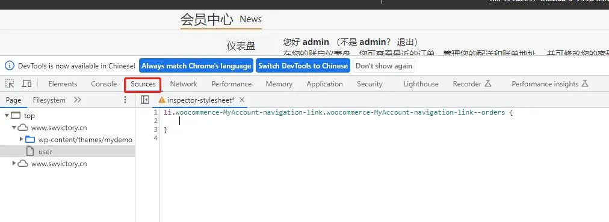Open the Security tab
This screenshot has width=609, height=222.
(369, 83)
